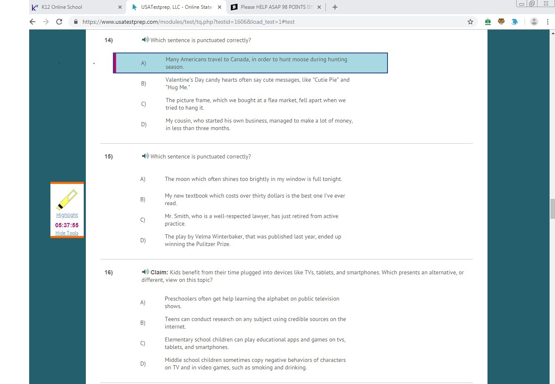Open the blue dragon extension
555x384 pixels.
click(515, 22)
